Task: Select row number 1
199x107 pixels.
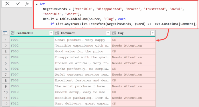Action: 6,40
